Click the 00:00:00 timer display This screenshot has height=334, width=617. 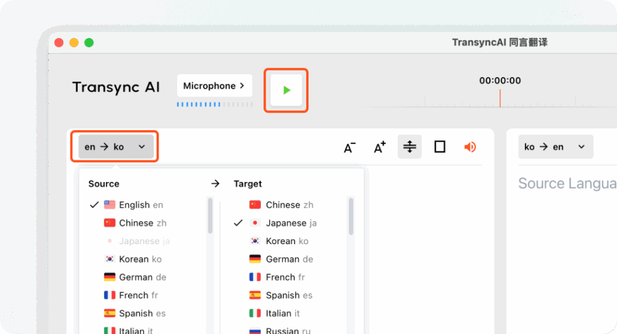click(x=500, y=80)
